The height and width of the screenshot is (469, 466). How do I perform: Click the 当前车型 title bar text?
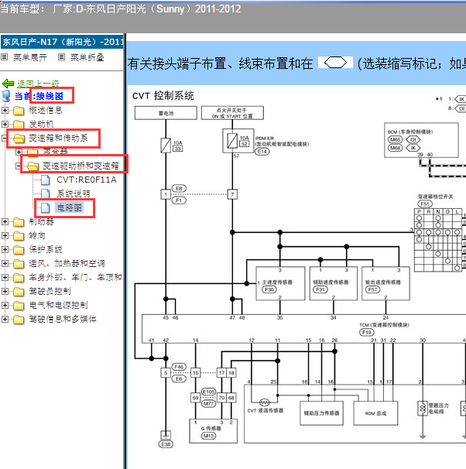point(120,9)
